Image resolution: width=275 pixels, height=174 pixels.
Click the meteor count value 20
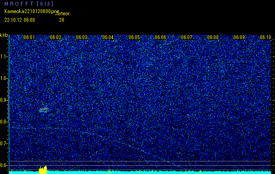pos(62,20)
